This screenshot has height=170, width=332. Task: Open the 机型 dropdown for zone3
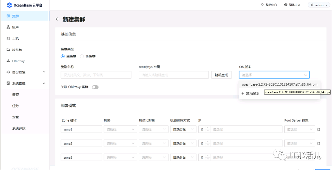(154, 157)
